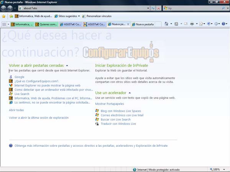Click Windows Live icon beside Blog link
This screenshot has height=172, width=230.
tap(97, 111)
